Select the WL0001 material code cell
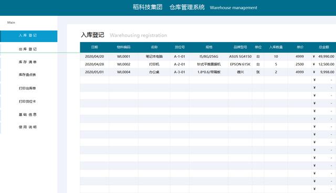The height and width of the screenshot is (193, 336). click(124, 56)
